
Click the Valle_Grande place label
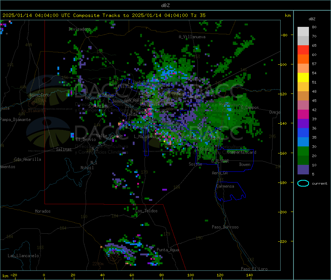[x=109, y=136]
